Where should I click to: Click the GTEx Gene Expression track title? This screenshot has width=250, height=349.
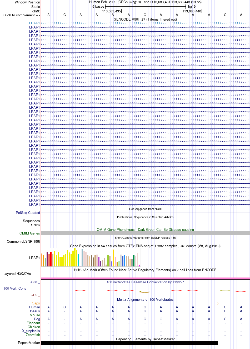point(145,246)
